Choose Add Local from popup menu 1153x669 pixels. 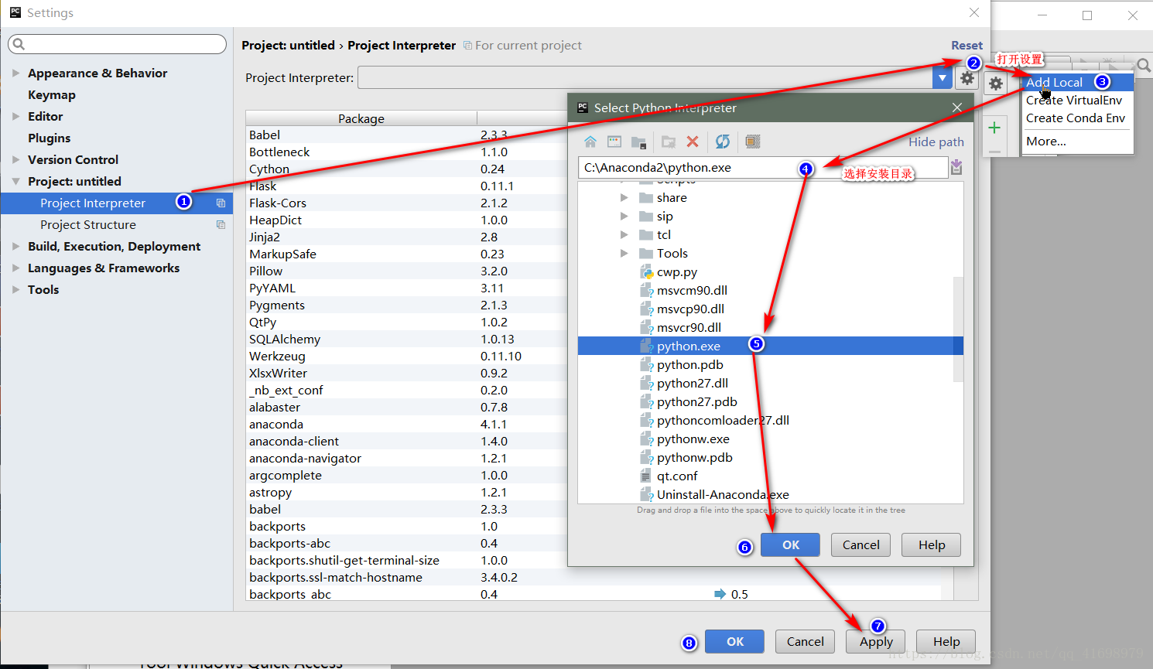1077,82
